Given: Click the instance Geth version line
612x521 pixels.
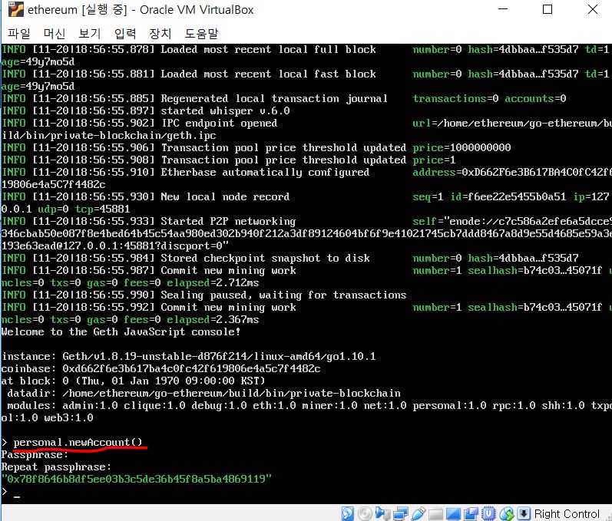Looking at the screenshot, I should [189, 356].
